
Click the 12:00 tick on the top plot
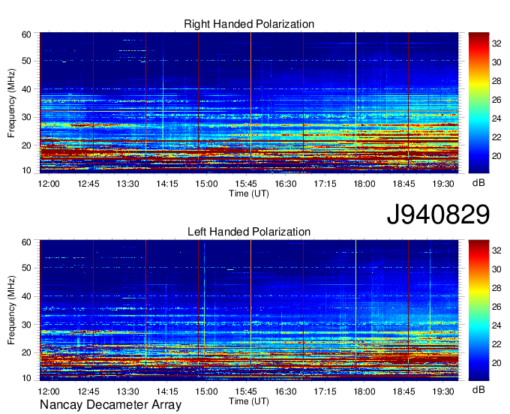coord(49,184)
